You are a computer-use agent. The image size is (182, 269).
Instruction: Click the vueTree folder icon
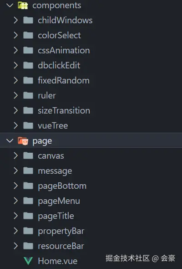(x=28, y=125)
